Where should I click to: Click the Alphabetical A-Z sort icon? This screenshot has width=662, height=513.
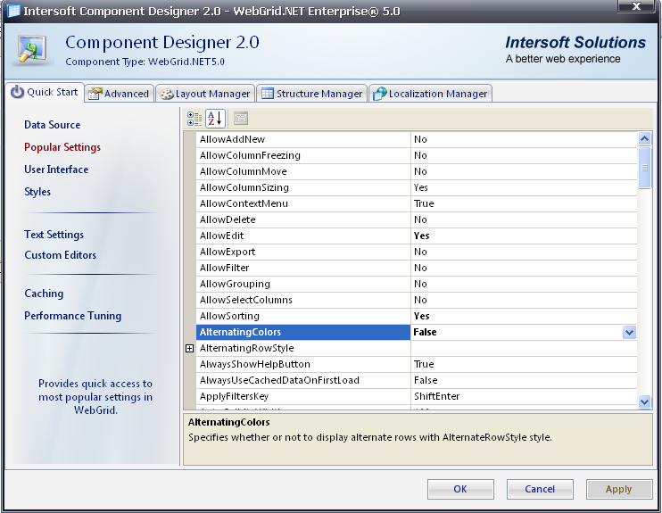(x=215, y=119)
